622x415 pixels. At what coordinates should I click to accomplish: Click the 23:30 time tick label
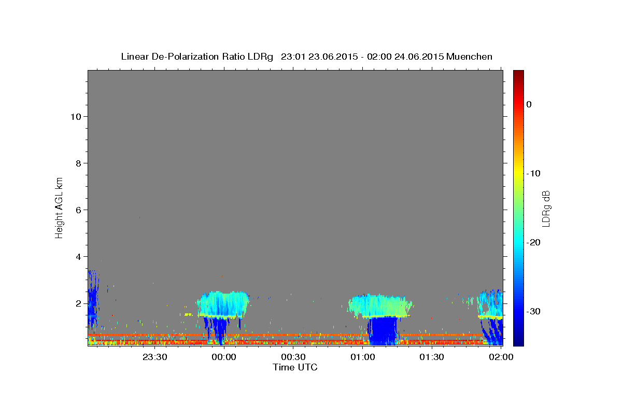click(154, 357)
